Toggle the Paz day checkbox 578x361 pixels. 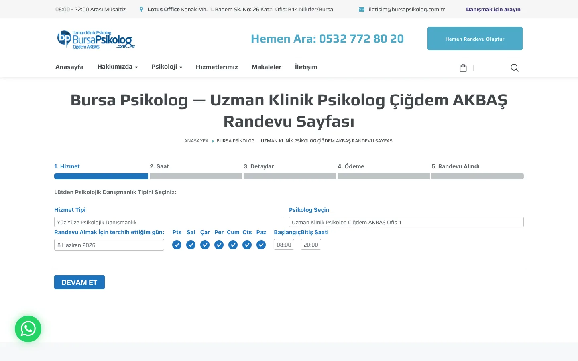tap(261, 245)
